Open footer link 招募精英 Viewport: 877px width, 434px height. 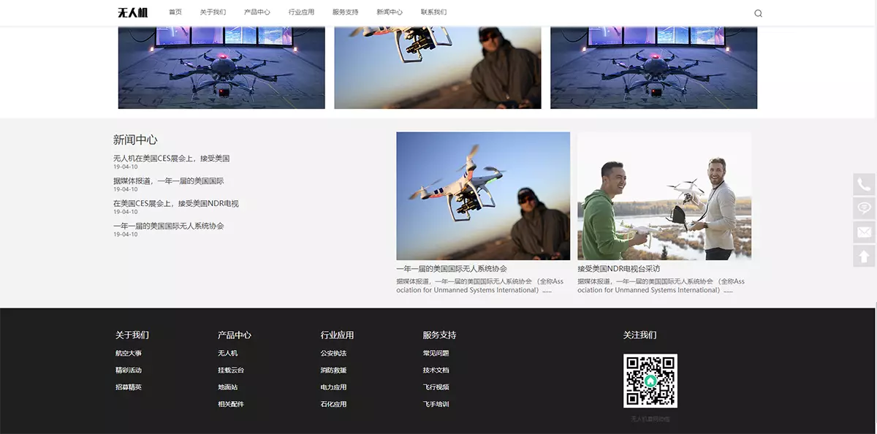[128, 387]
